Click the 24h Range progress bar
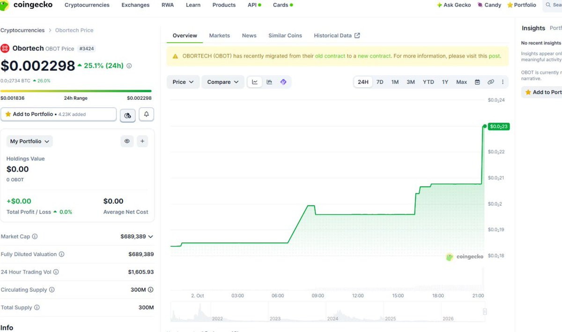This screenshot has width=562, height=332. click(76, 91)
